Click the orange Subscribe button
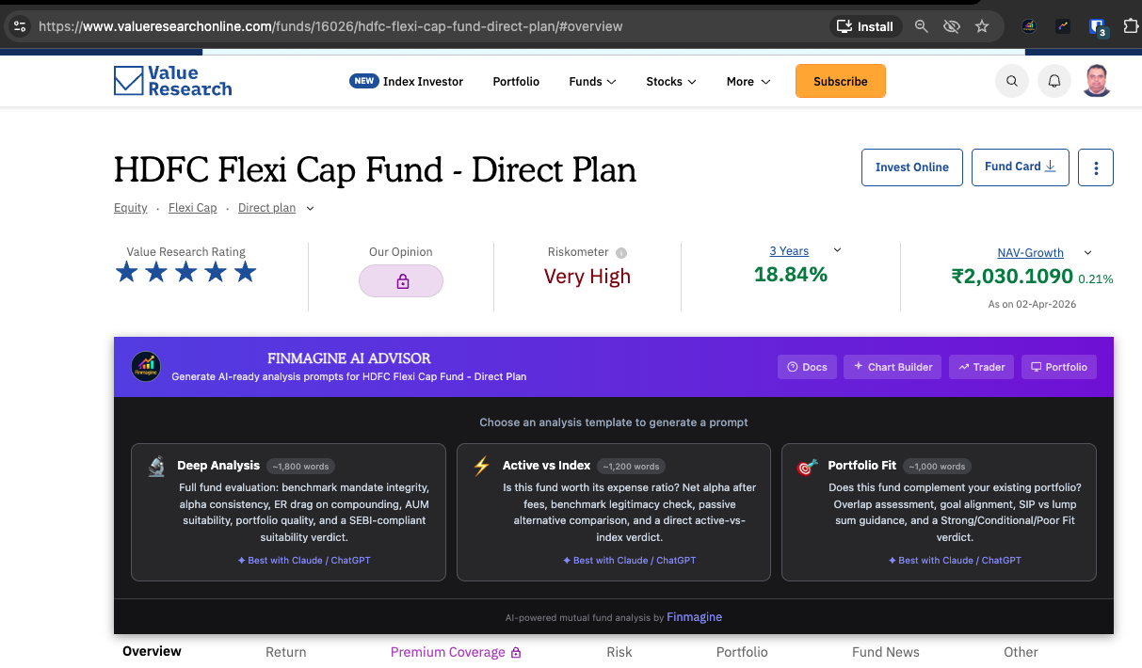 (x=841, y=81)
